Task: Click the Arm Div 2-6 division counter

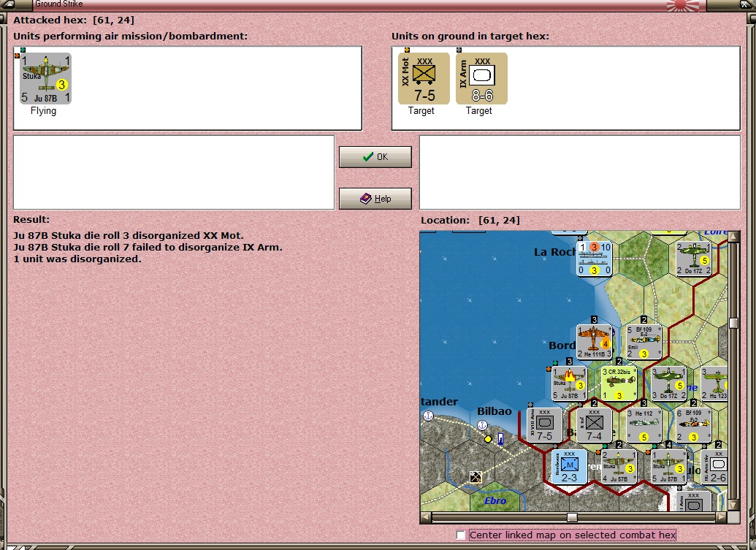Action: click(x=714, y=466)
